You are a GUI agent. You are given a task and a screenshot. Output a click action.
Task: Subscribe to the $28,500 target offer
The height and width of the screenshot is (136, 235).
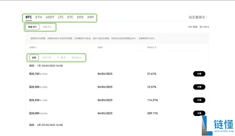(x=199, y=87)
